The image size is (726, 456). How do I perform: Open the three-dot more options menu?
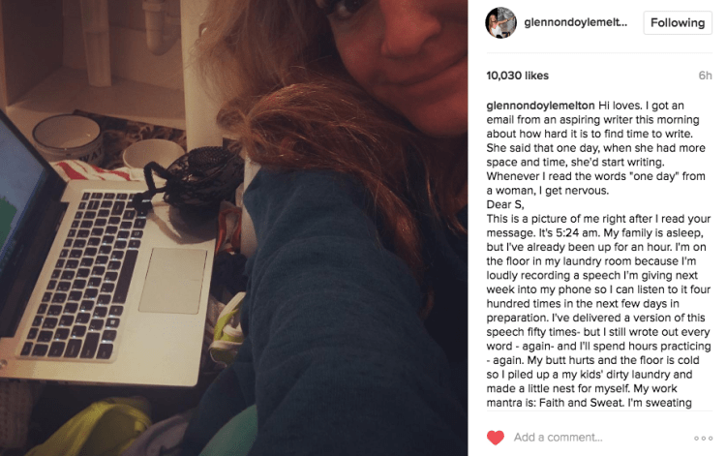[x=703, y=438]
